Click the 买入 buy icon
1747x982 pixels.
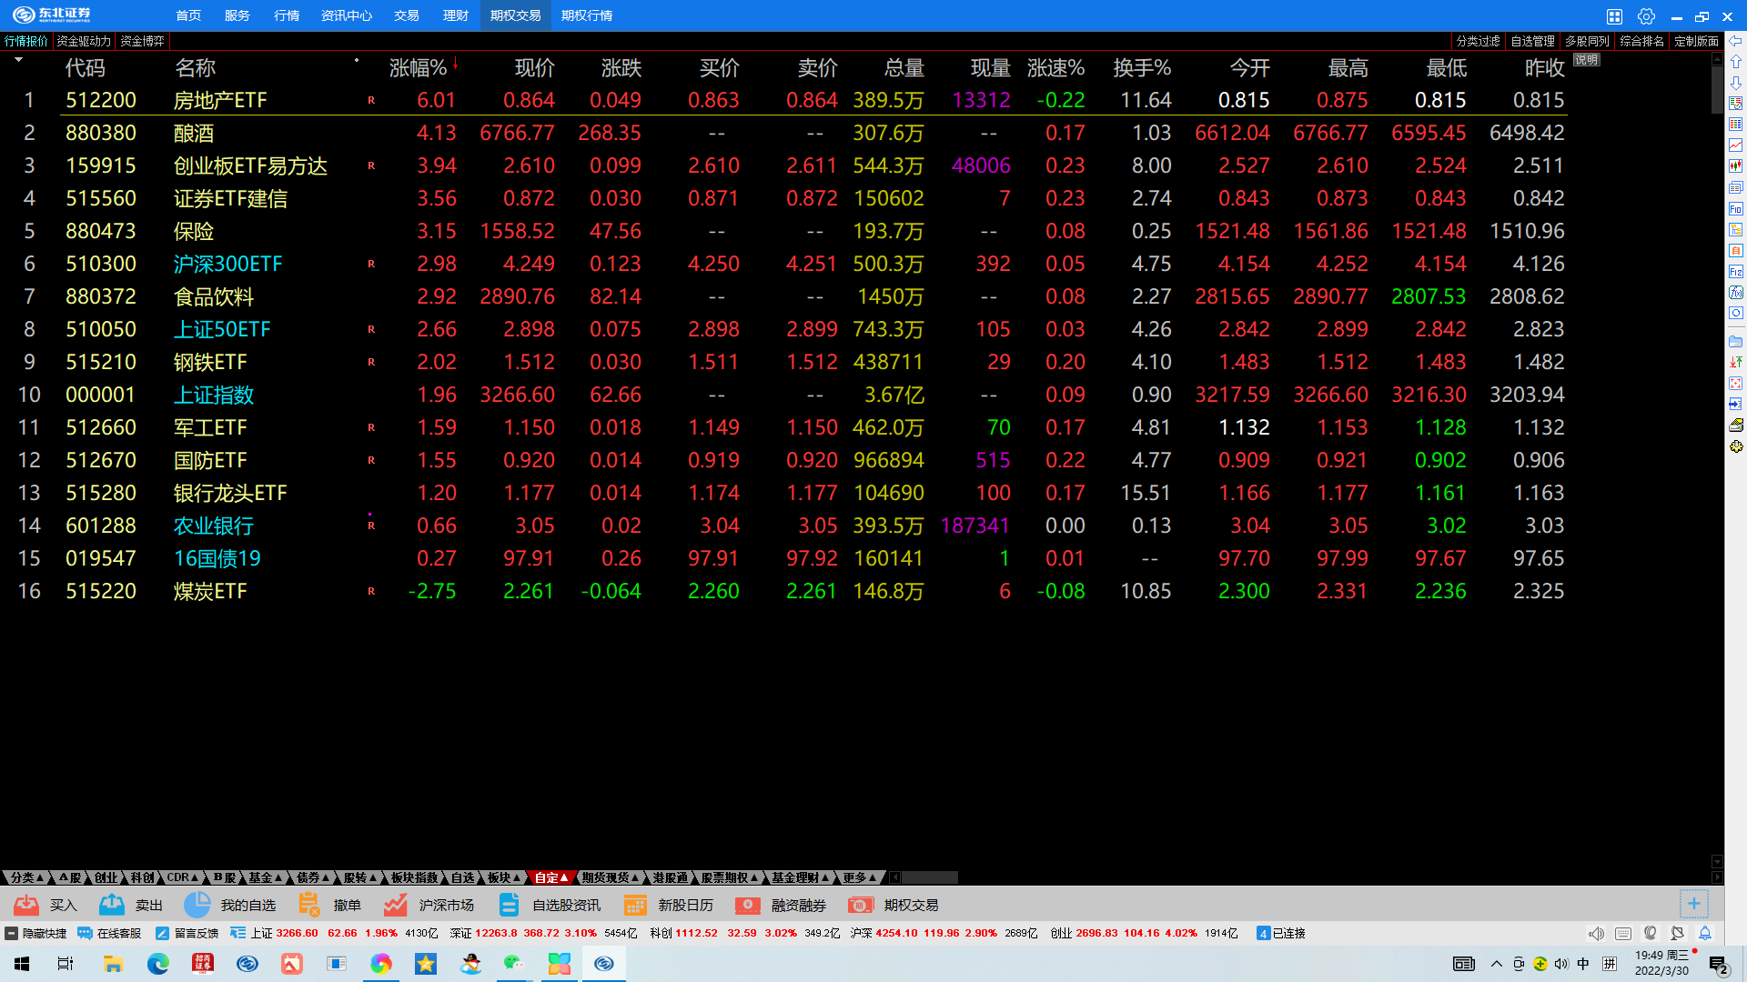pos(26,905)
